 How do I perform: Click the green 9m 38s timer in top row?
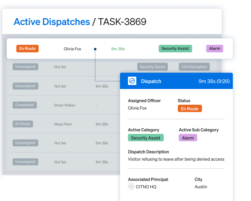(x=118, y=49)
